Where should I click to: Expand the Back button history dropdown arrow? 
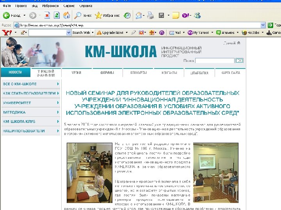[25, 15]
